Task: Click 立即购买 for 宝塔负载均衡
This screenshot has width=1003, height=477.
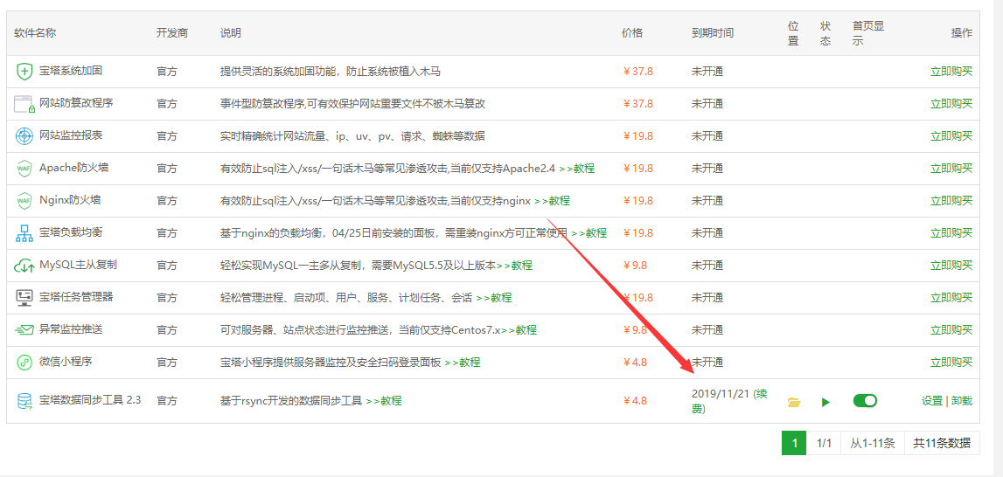Action: tap(951, 232)
